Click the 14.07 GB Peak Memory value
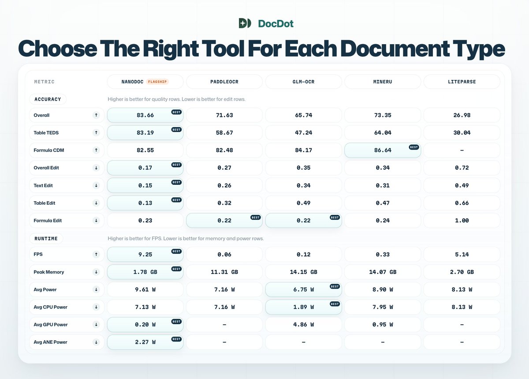 [383, 272]
